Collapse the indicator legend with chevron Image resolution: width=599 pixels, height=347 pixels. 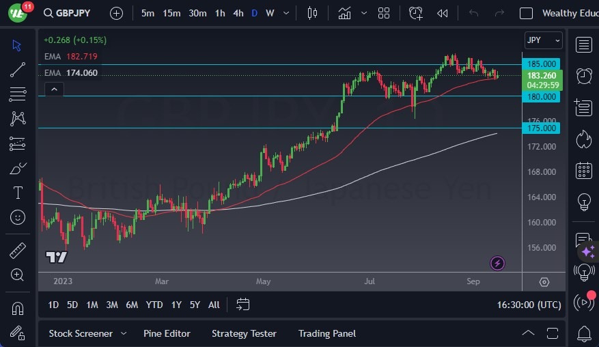(53, 89)
